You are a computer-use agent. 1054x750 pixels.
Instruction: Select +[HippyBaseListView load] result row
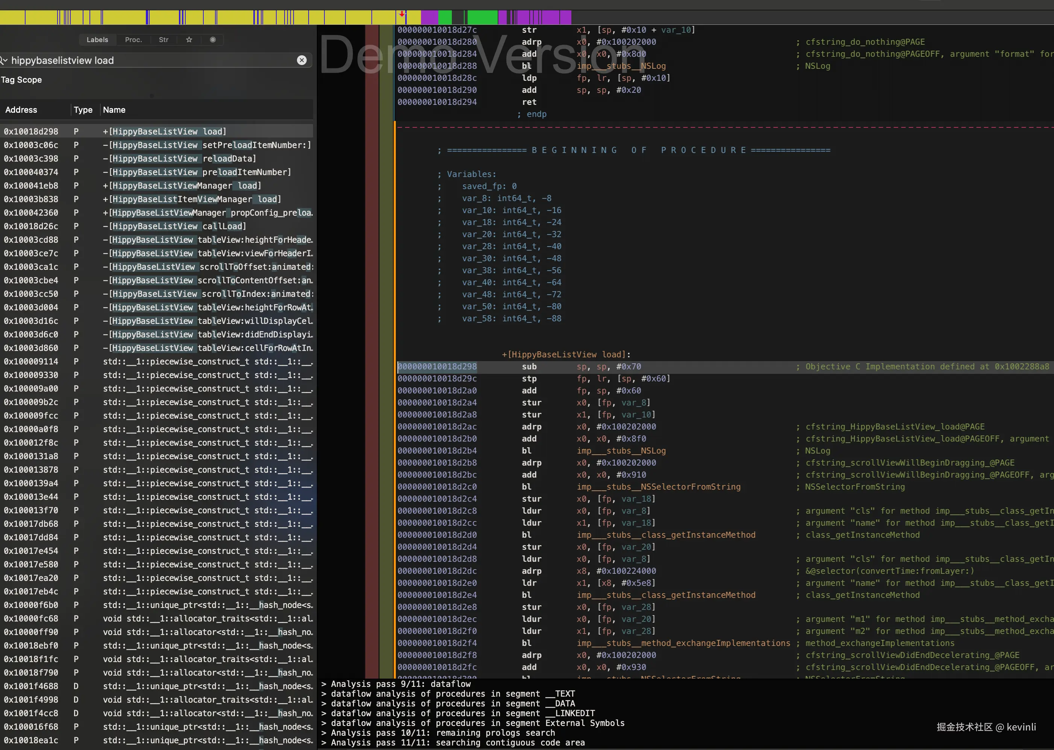[x=164, y=132]
